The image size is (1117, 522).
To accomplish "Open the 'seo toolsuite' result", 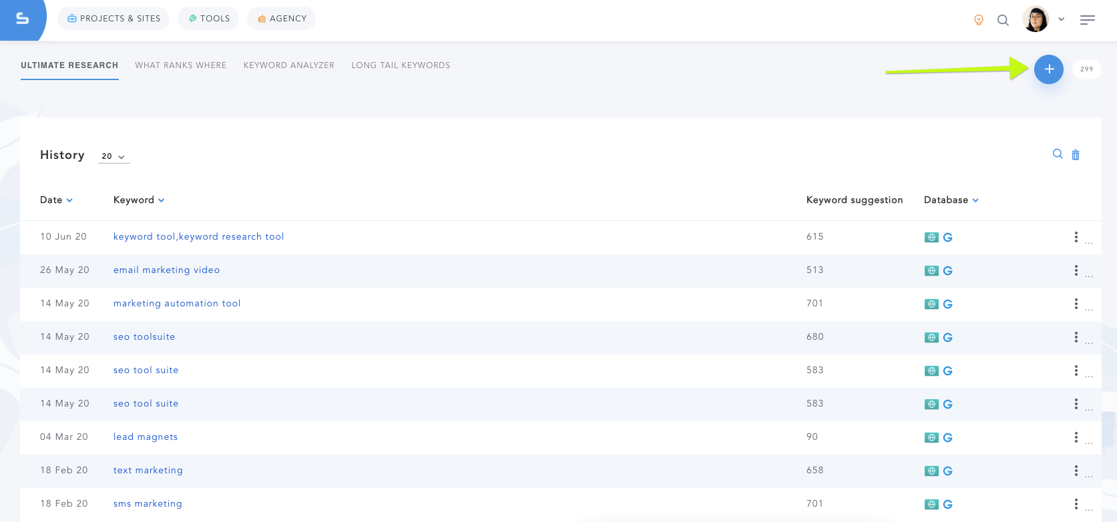I will coord(144,337).
